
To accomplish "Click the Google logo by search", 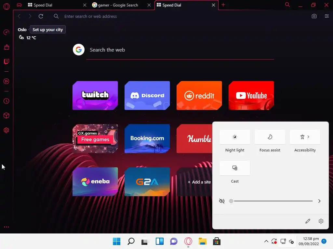I will pos(79,50).
